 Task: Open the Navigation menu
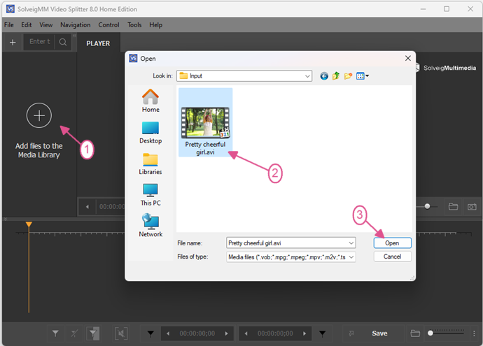(76, 25)
